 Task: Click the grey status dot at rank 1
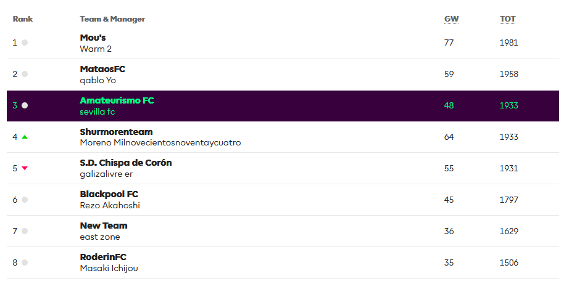25,43
